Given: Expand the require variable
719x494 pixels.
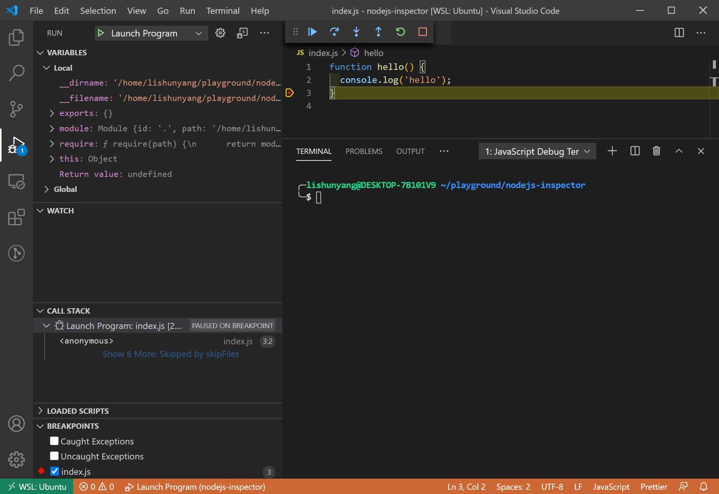Looking at the screenshot, I should coord(52,144).
